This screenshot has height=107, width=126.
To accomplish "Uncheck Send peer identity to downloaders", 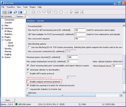I will tap(28, 70).
